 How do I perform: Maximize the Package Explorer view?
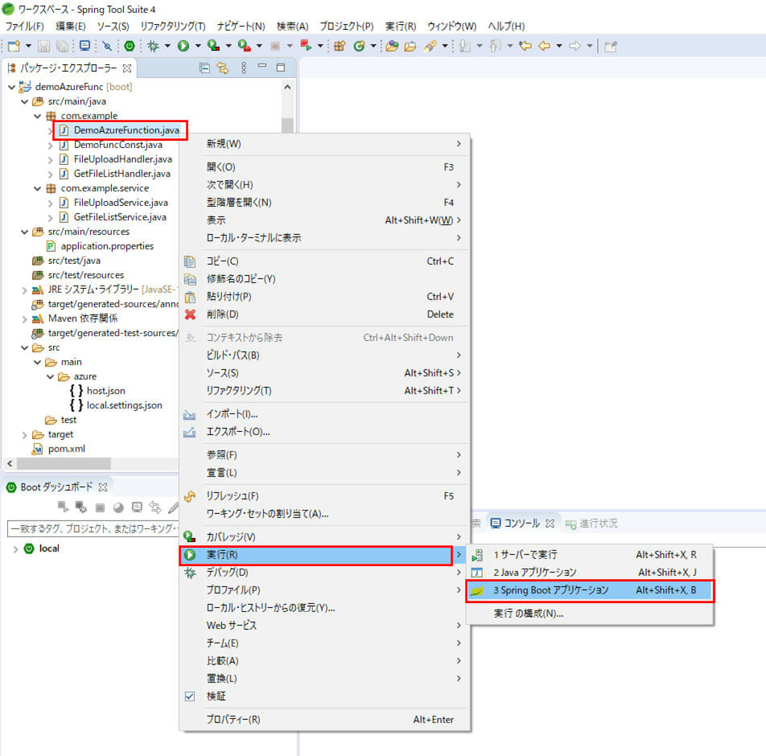[280, 68]
